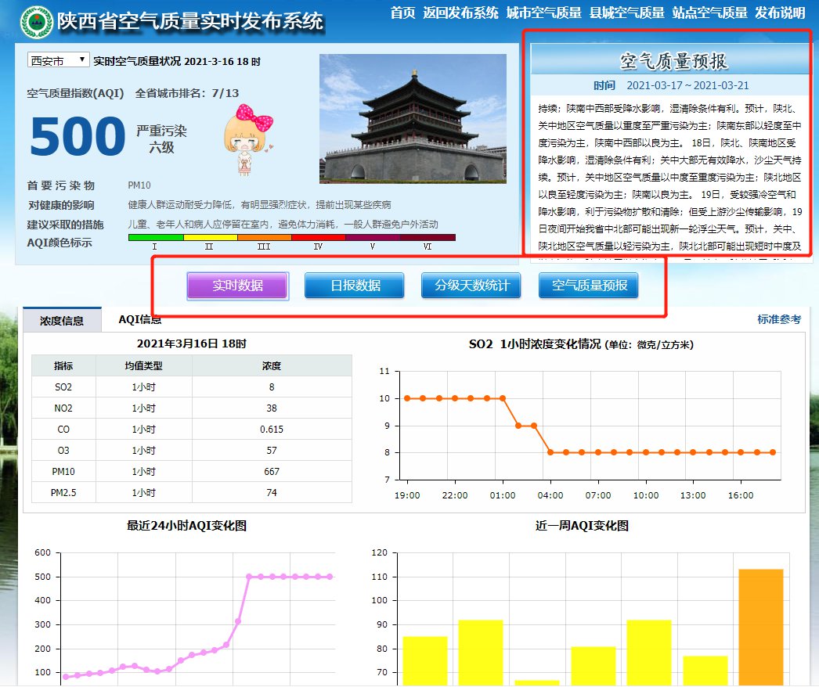The image size is (819, 687).
Task: Select the 浓度信息 tab
Action: [x=60, y=320]
